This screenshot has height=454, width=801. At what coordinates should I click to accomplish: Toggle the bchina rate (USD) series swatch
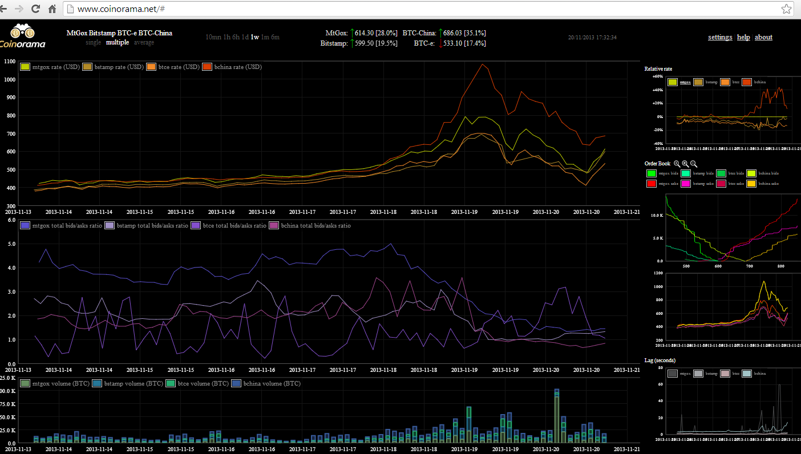click(207, 67)
